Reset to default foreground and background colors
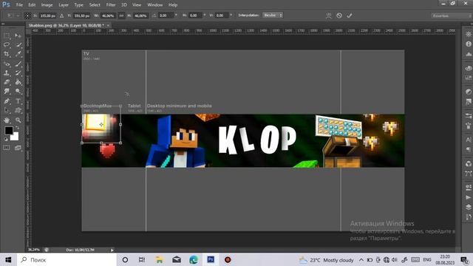The width and height of the screenshot is (473, 266). coord(6,139)
